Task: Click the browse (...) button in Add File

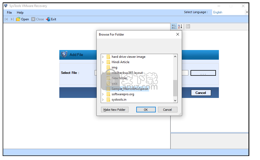Action: tap(203, 73)
